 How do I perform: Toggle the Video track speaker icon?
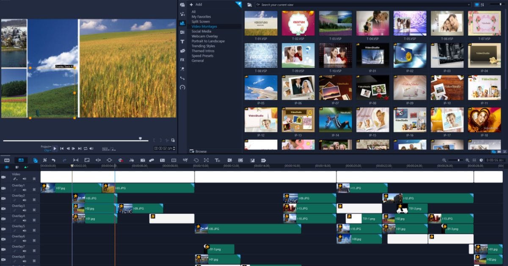point(25,179)
